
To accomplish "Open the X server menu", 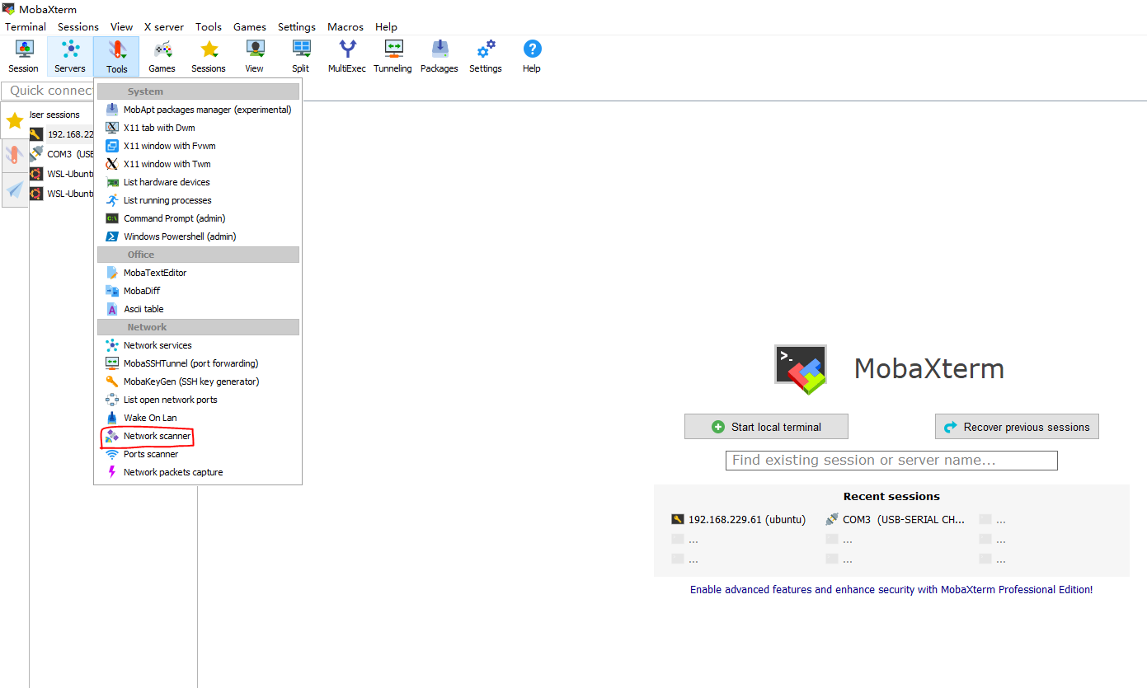I will [164, 26].
